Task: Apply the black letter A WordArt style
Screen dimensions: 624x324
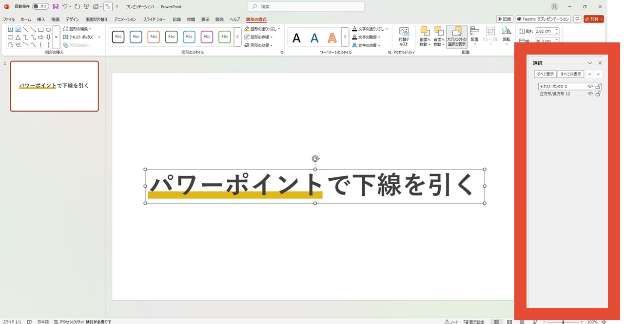Action: pos(296,38)
